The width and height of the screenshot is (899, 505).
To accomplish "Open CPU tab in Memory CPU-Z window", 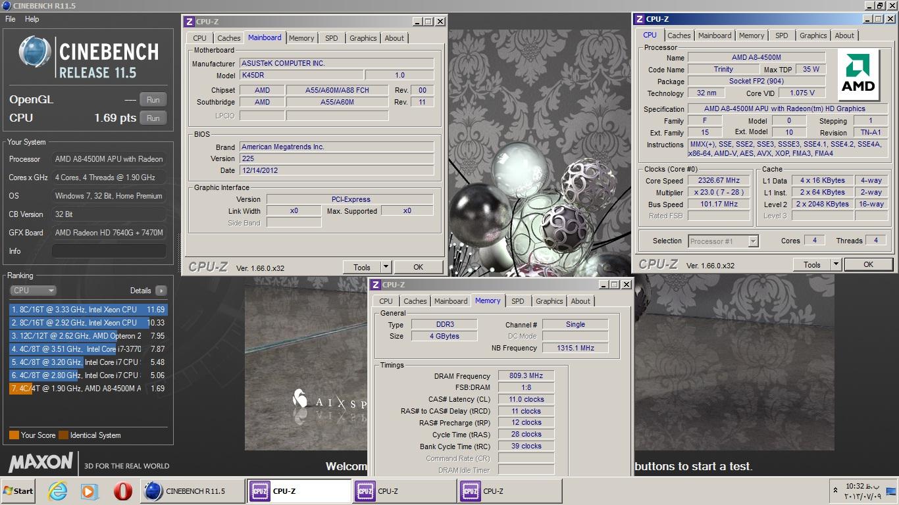I will [x=386, y=301].
